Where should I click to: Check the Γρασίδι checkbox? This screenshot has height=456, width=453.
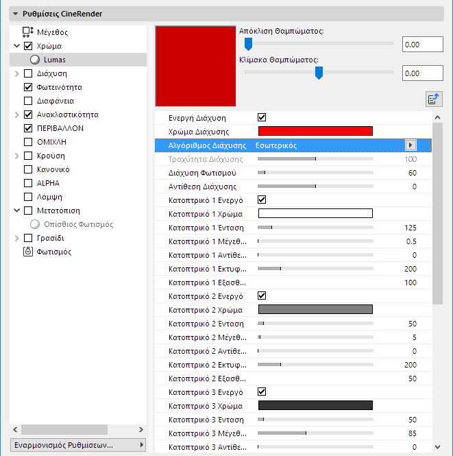(x=28, y=238)
